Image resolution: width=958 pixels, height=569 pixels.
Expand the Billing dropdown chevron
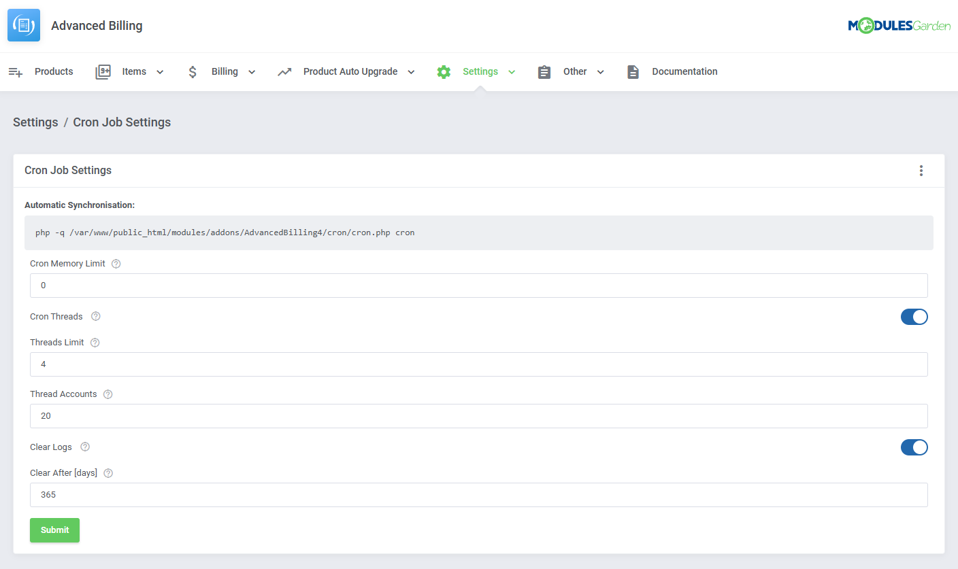click(x=252, y=72)
